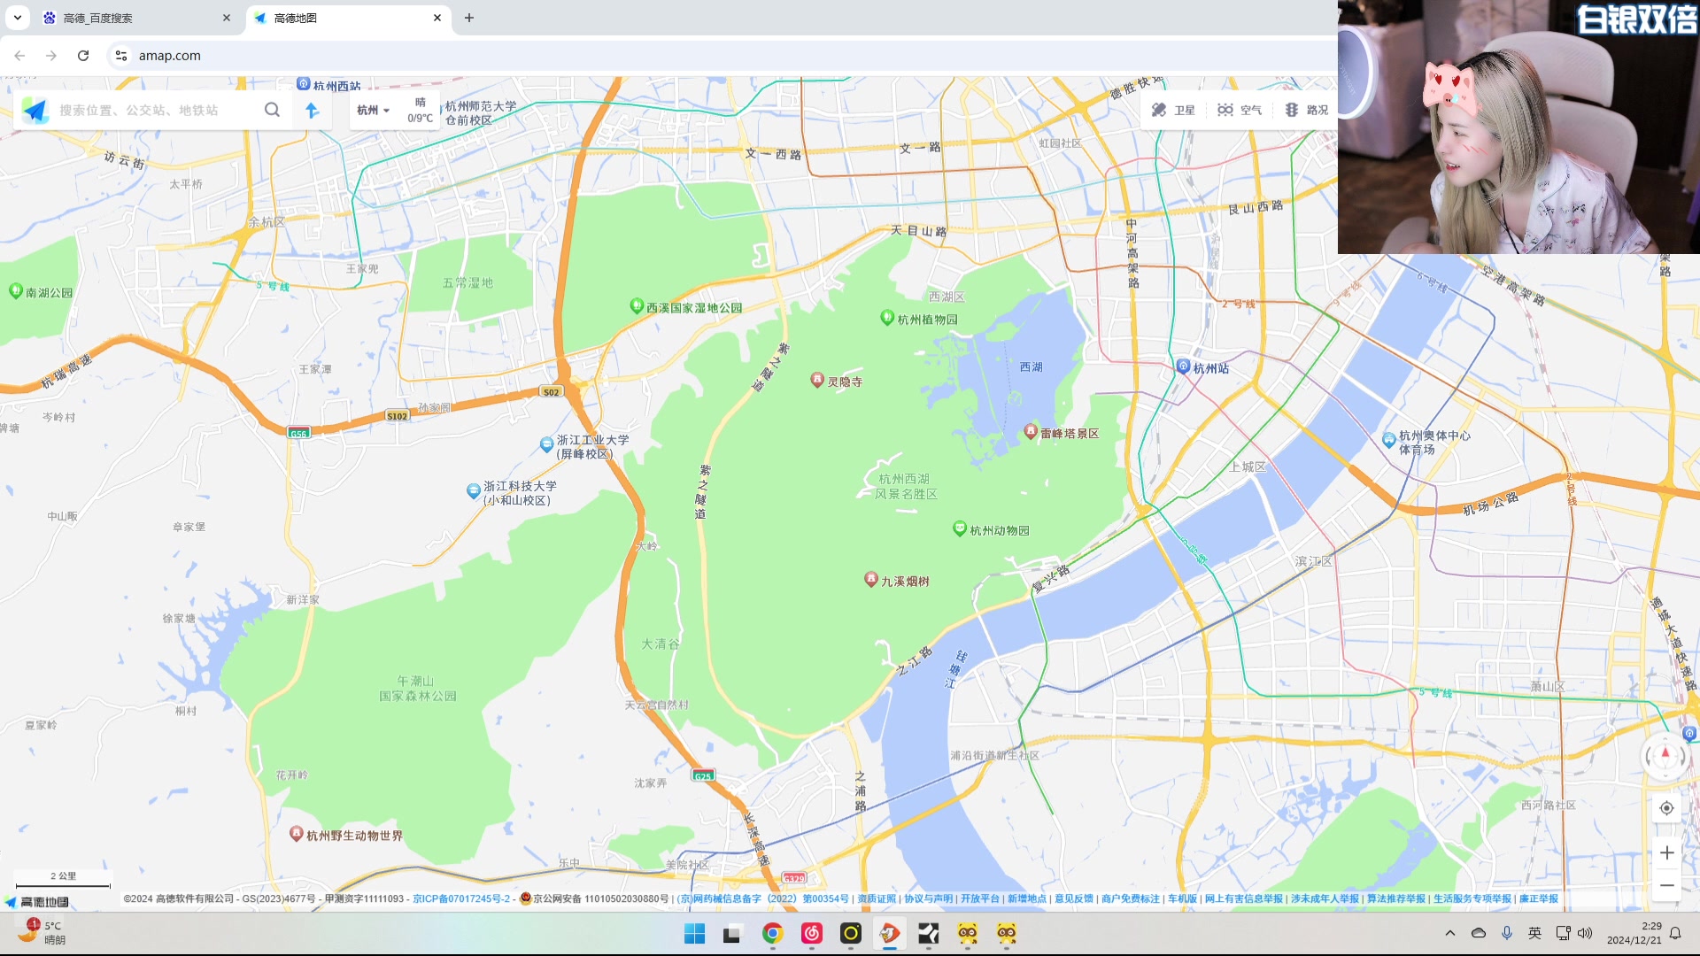Image resolution: width=1700 pixels, height=956 pixels.
Task: Open the 新增地点 footer link
Action: [x=1026, y=898]
